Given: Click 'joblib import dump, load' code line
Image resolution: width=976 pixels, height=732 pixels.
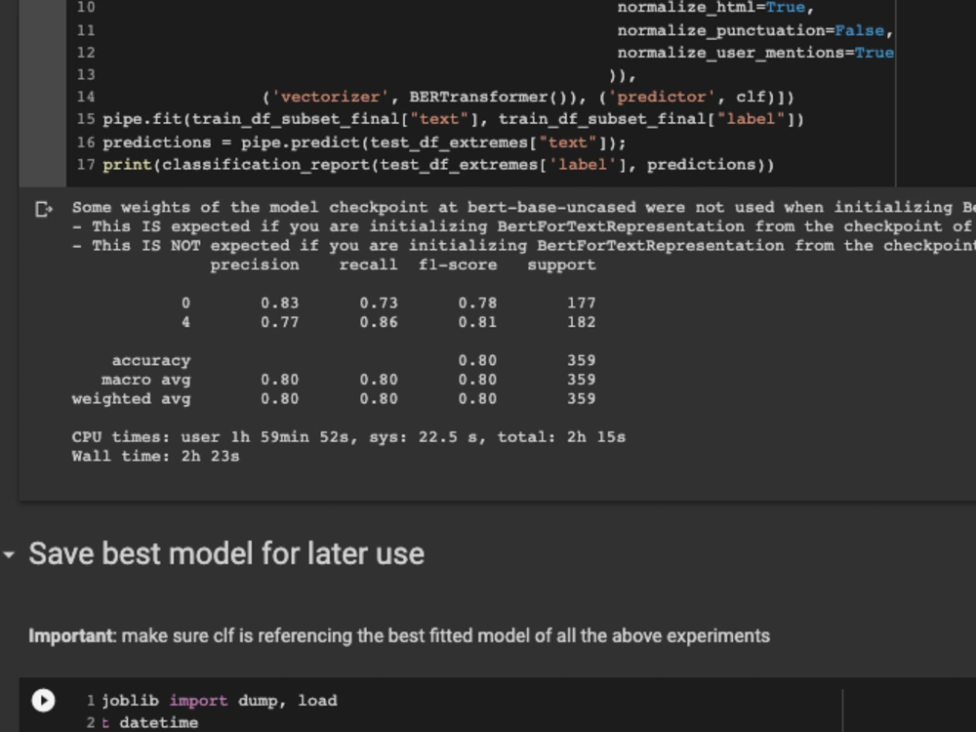Looking at the screenshot, I should click(220, 701).
